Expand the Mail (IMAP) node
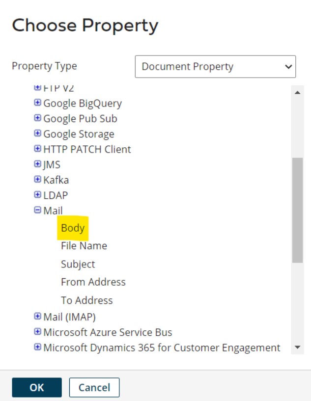The height and width of the screenshot is (401, 311). (x=37, y=317)
